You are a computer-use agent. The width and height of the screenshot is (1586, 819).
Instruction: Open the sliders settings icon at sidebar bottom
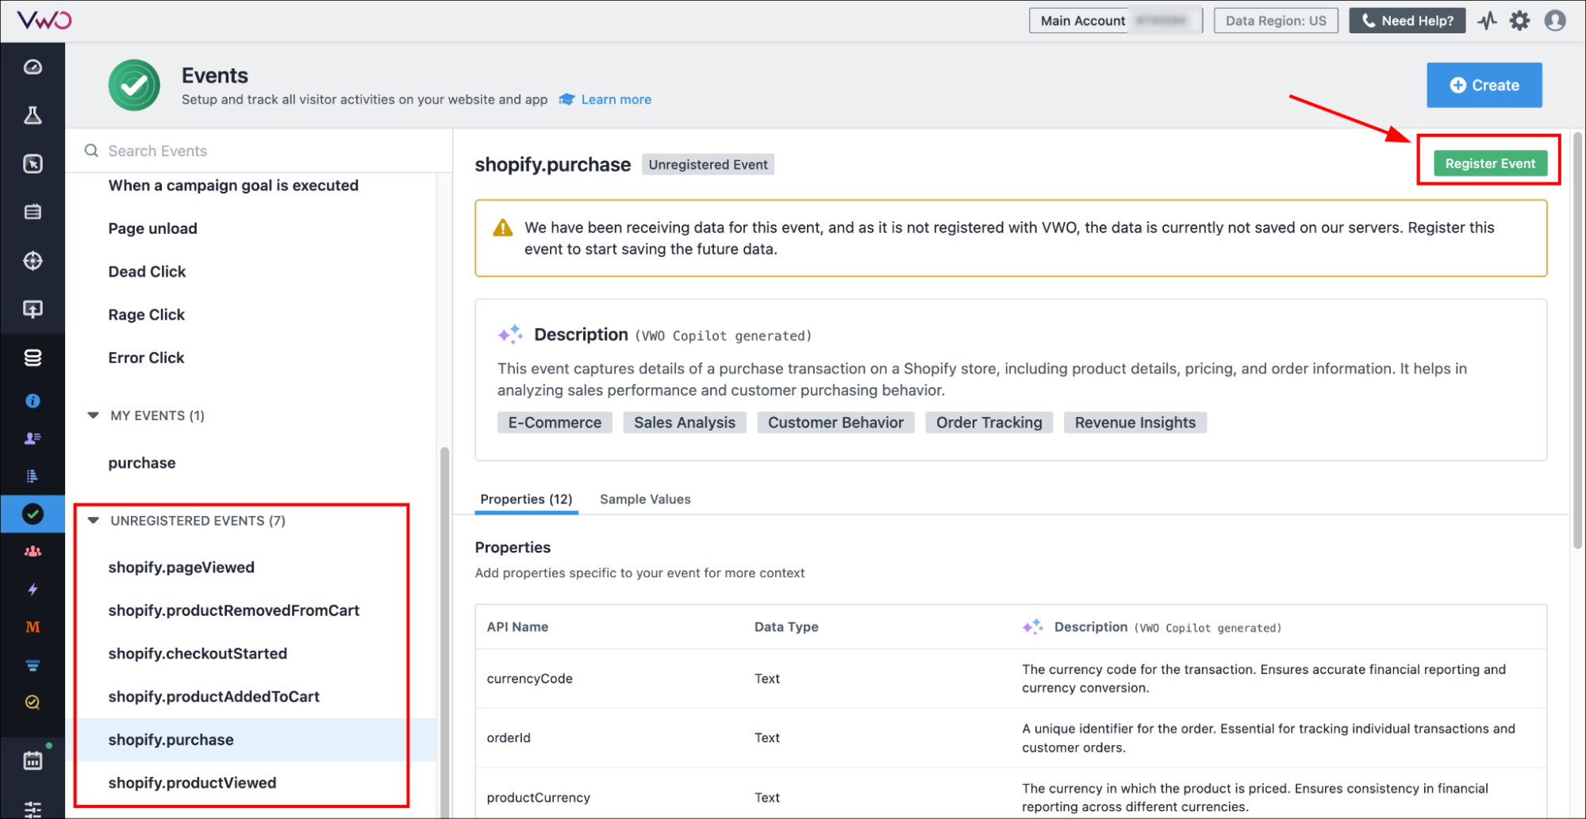coord(33,809)
